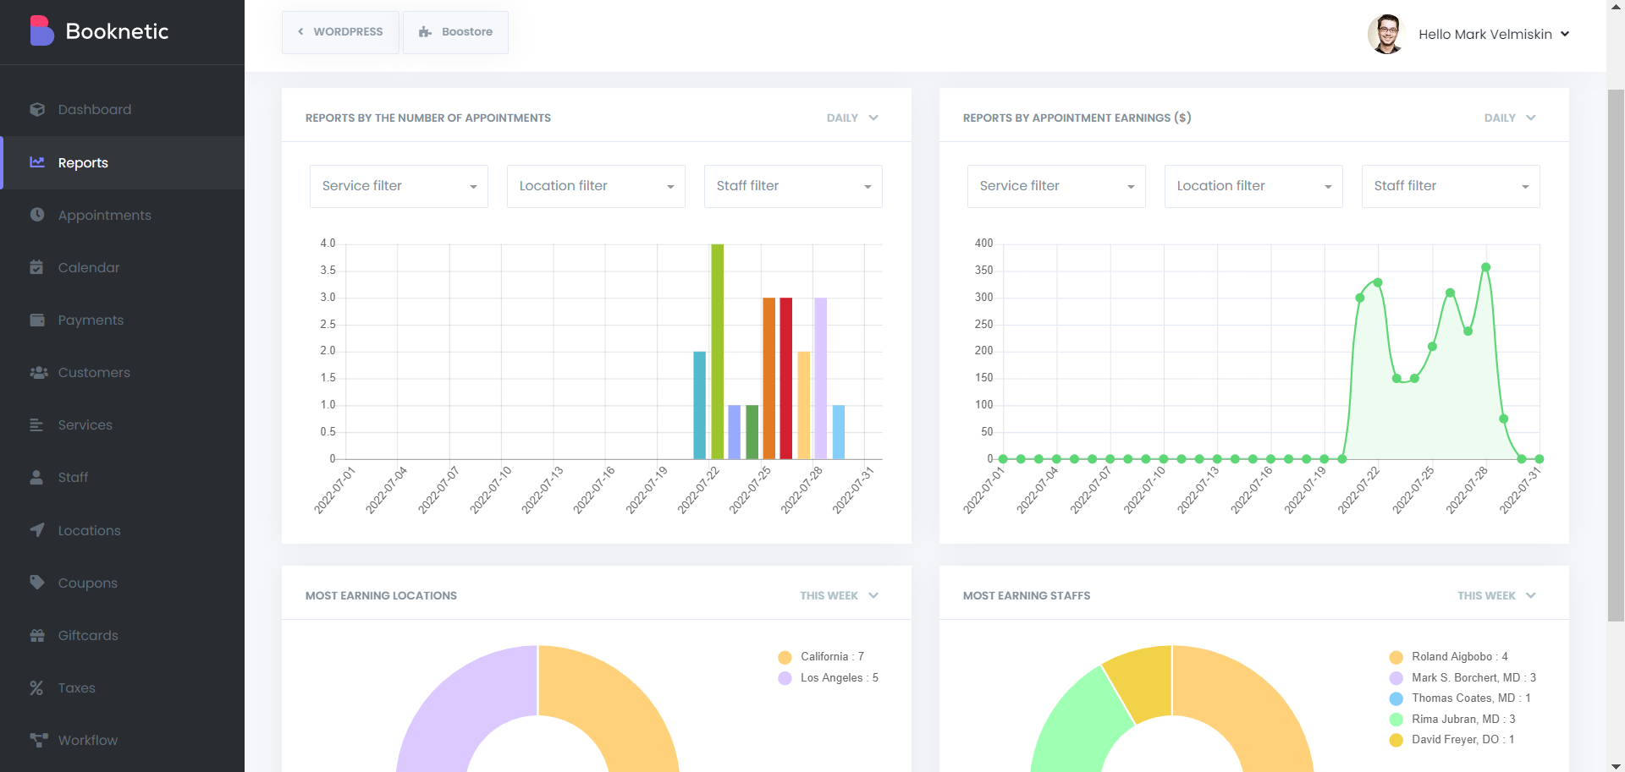The image size is (1625, 772).
Task: Change the Daily period for earnings report
Action: pos(1510,118)
